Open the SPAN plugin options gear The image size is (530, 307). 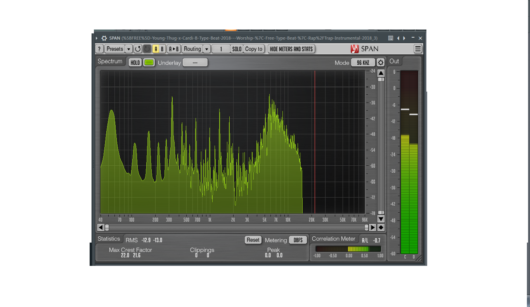(x=104, y=38)
